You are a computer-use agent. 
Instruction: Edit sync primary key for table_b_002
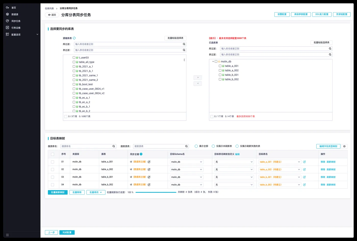click(149, 185)
